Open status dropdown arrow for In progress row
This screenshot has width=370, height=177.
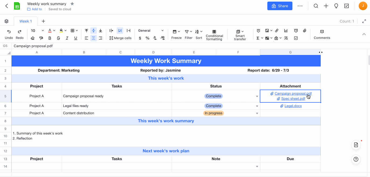click(x=257, y=113)
